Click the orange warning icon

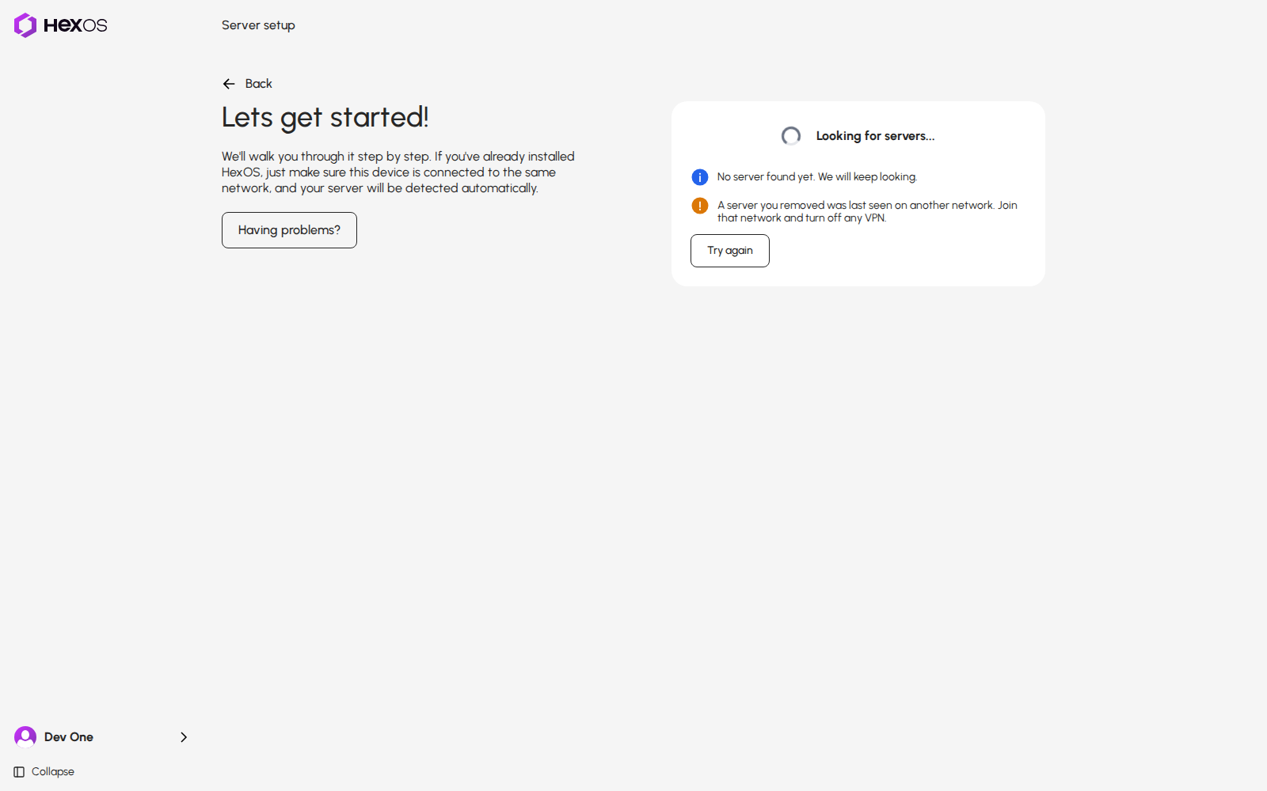click(x=700, y=206)
